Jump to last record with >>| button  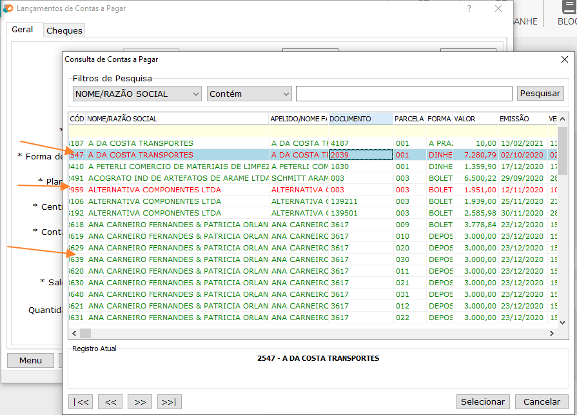[170, 401]
